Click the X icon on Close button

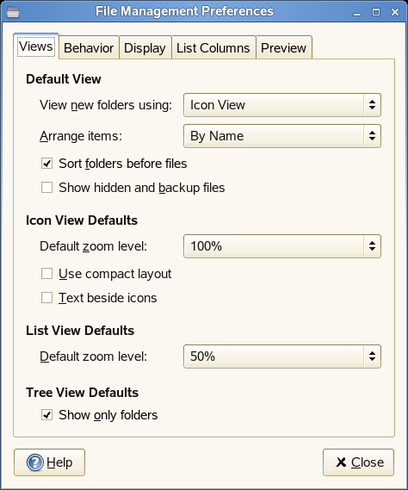tap(341, 462)
